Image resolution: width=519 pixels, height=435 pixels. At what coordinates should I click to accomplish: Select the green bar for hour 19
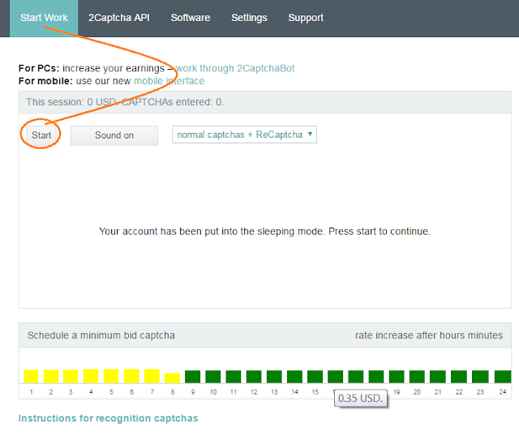(x=397, y=377)
